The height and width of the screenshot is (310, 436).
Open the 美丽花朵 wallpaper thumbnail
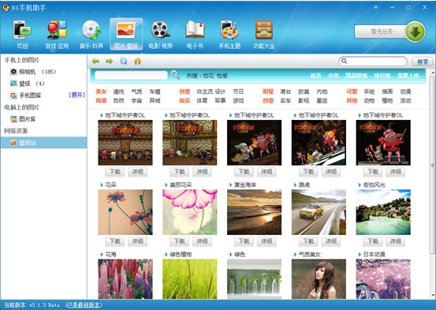pos(190,212)
